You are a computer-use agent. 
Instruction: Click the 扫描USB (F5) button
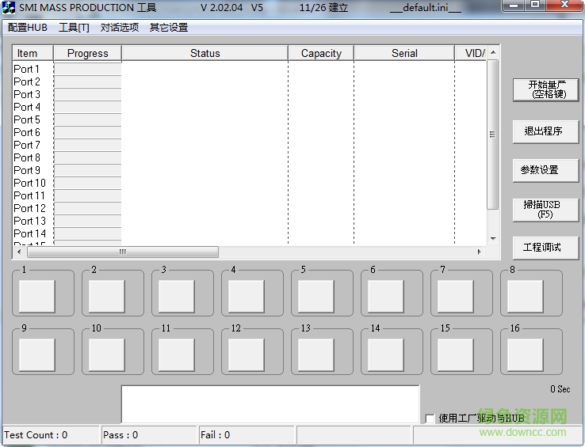tap(546, 210)
